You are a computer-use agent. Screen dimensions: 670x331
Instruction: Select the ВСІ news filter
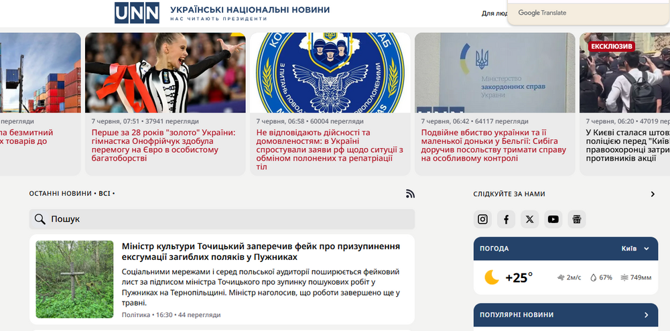coord(105,194)
